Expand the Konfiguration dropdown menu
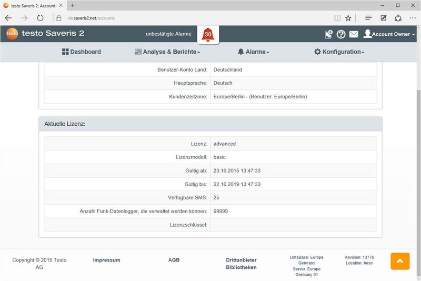 pos(339,52)
